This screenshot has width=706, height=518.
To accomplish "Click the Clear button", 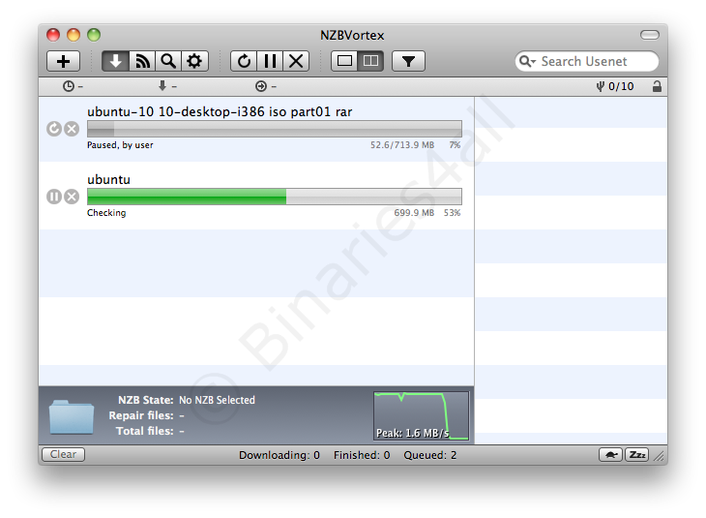I will click(x=63, y=454).
